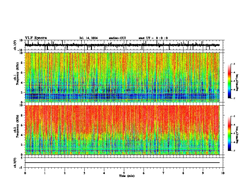
Task: Click the date label 'Jul. 14, 2024'
Action: [x=88, y=38]
